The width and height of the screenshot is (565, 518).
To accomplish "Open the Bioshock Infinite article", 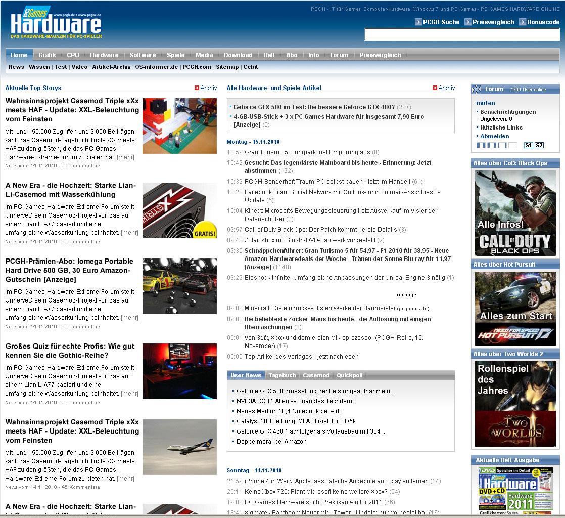I will tap(345, 278).
